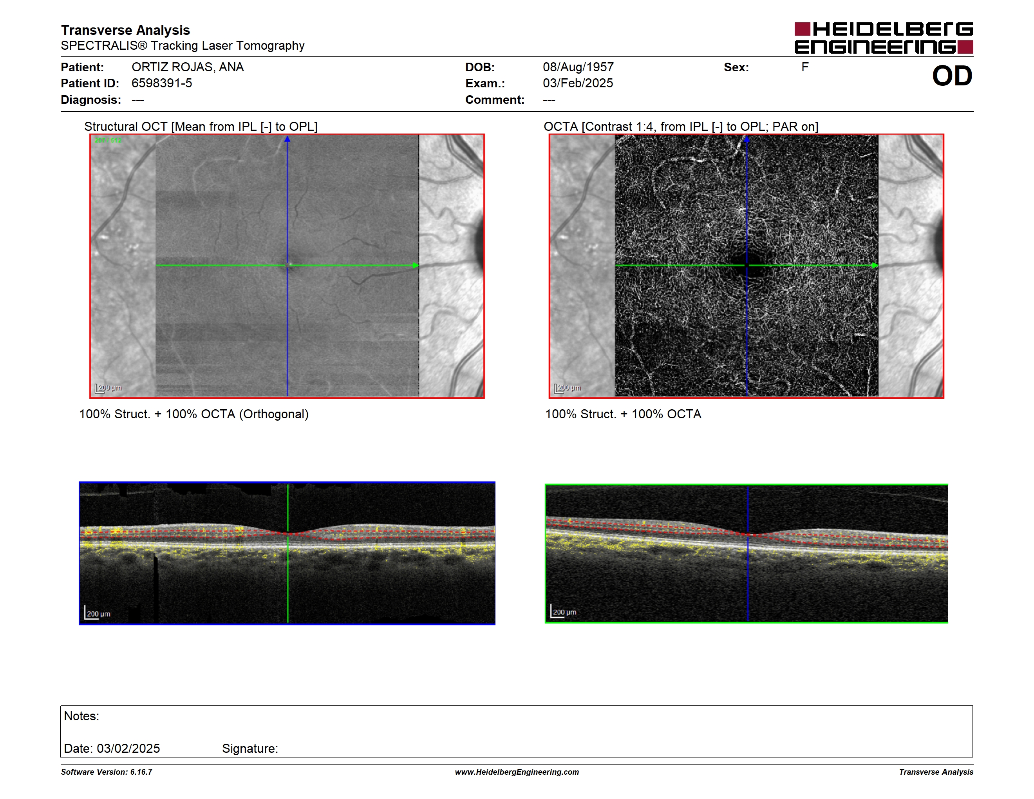Click the 'OCTA [Contrast 1:4...' caption
1034x799 pixels.
(x=681, y=127)
